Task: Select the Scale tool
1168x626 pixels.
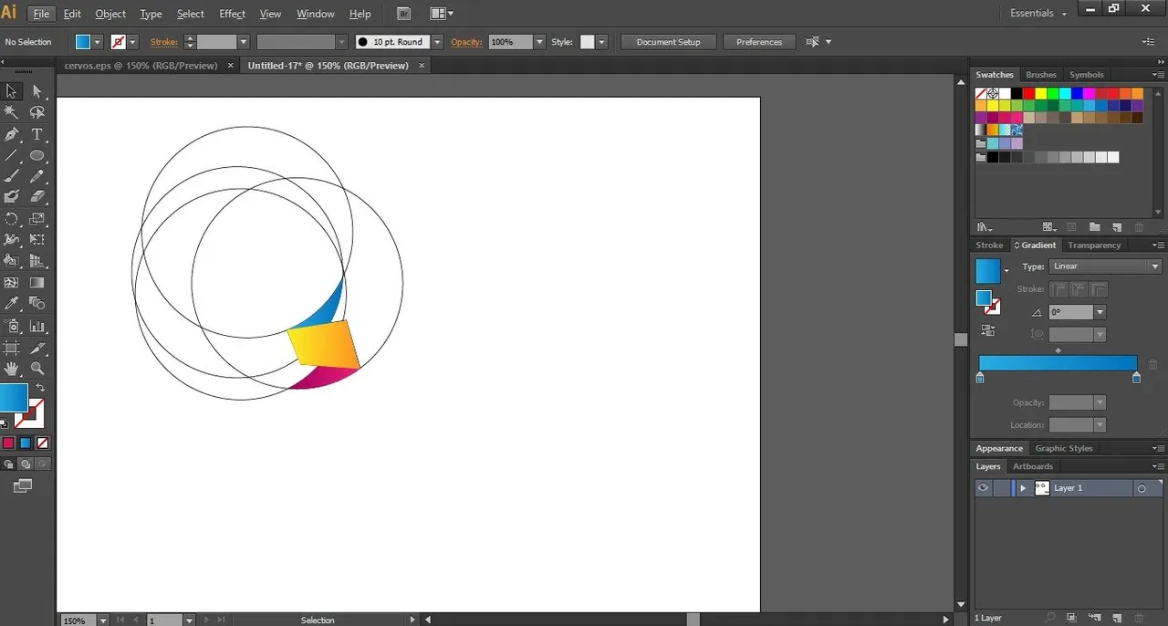Action: (x=37, y=219)
